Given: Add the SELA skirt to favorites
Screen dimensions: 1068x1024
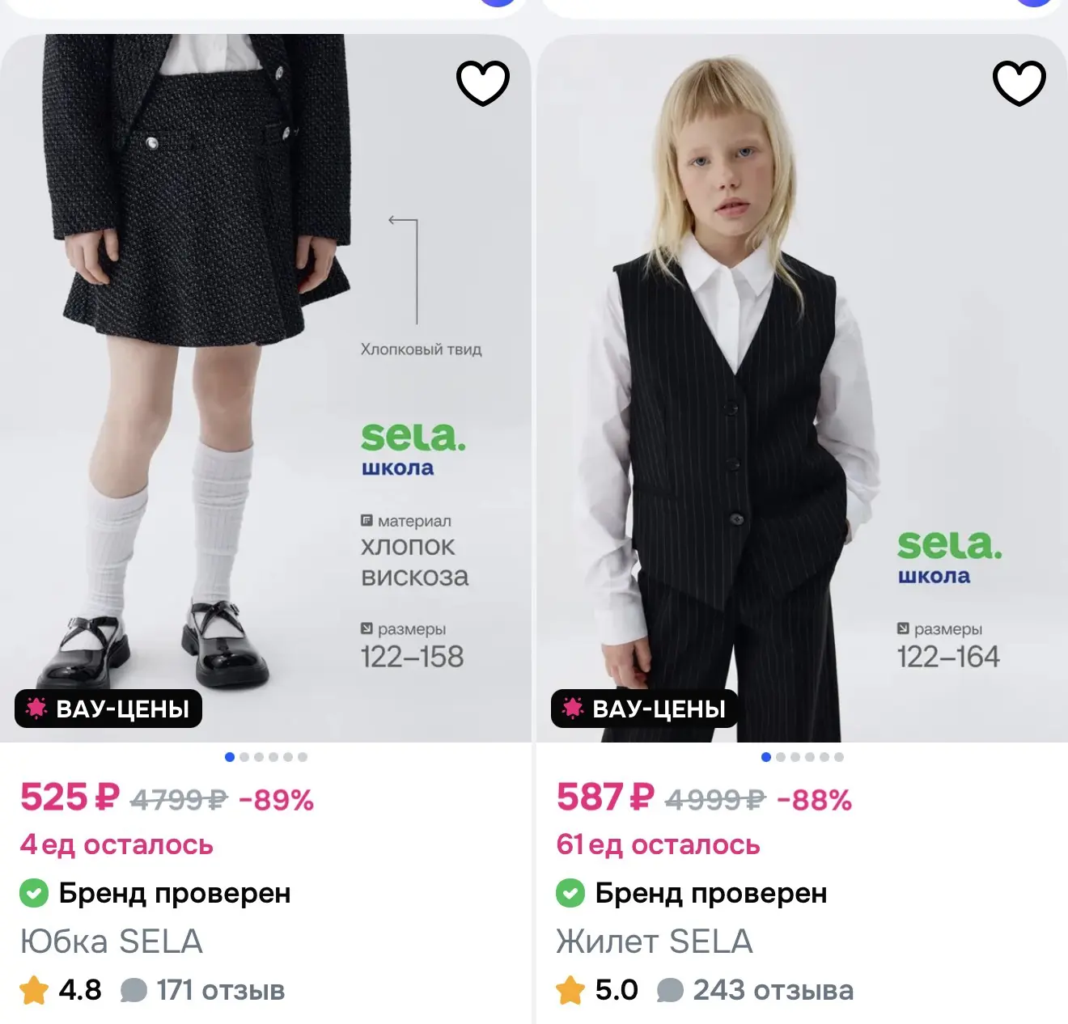Looking at the screenshot, I should click(483, 83).
